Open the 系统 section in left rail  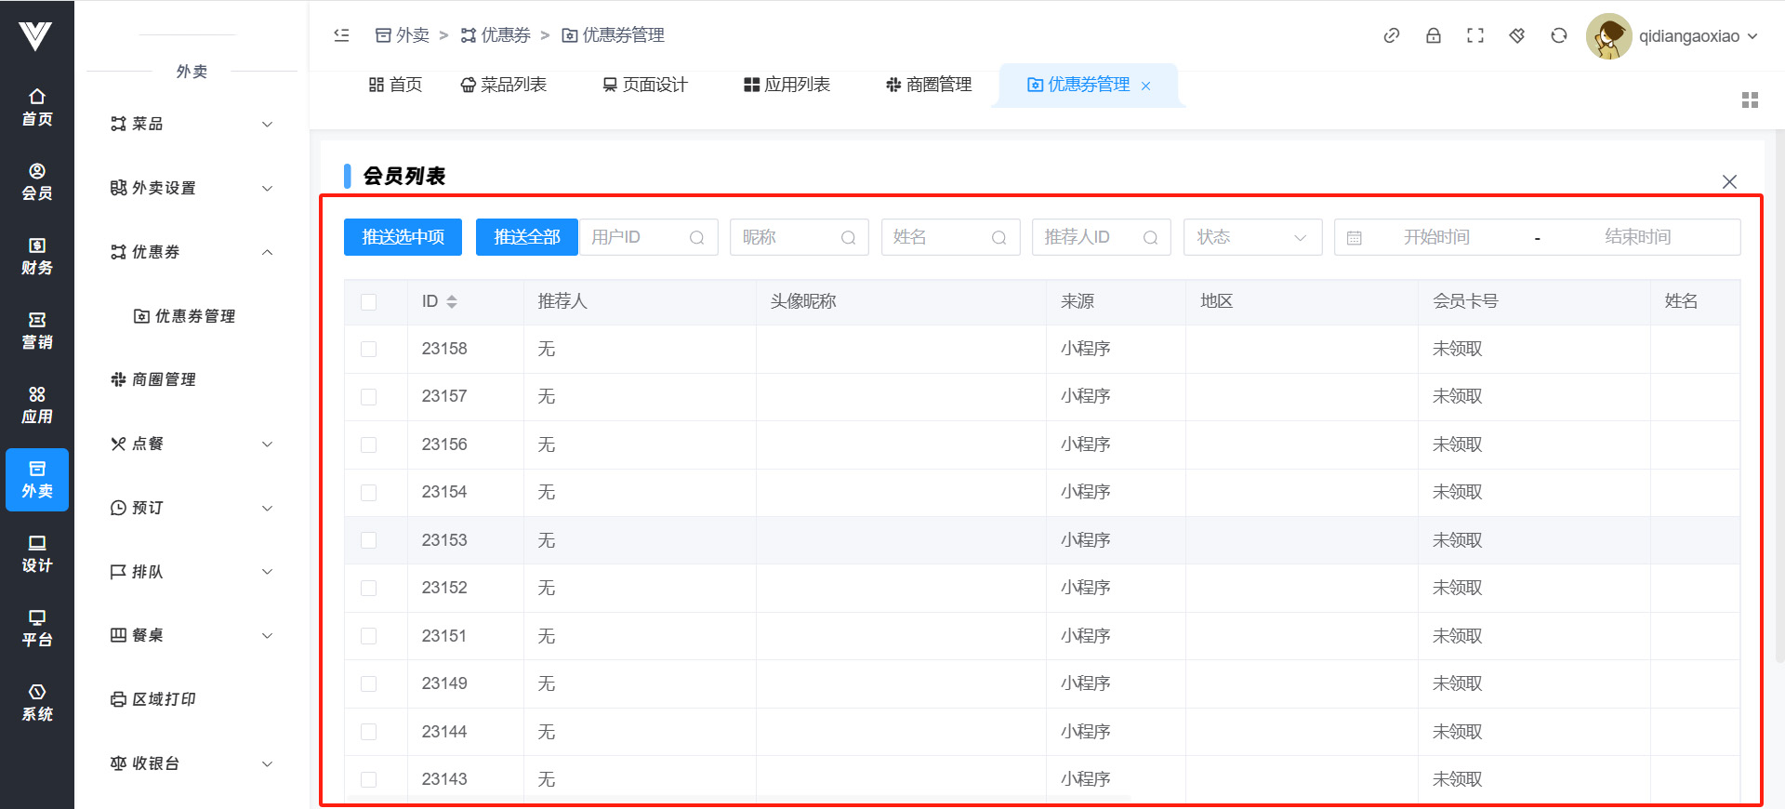(37, 702)
